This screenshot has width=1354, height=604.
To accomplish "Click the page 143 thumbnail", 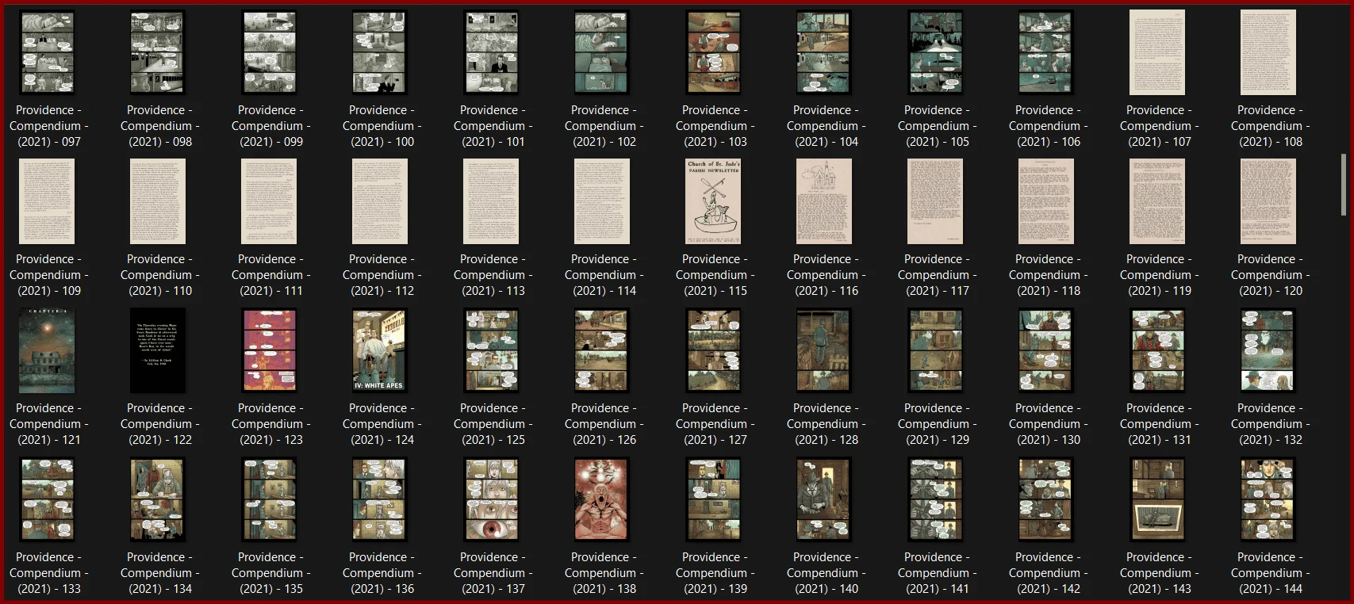I will click(x=1157, y=499).
